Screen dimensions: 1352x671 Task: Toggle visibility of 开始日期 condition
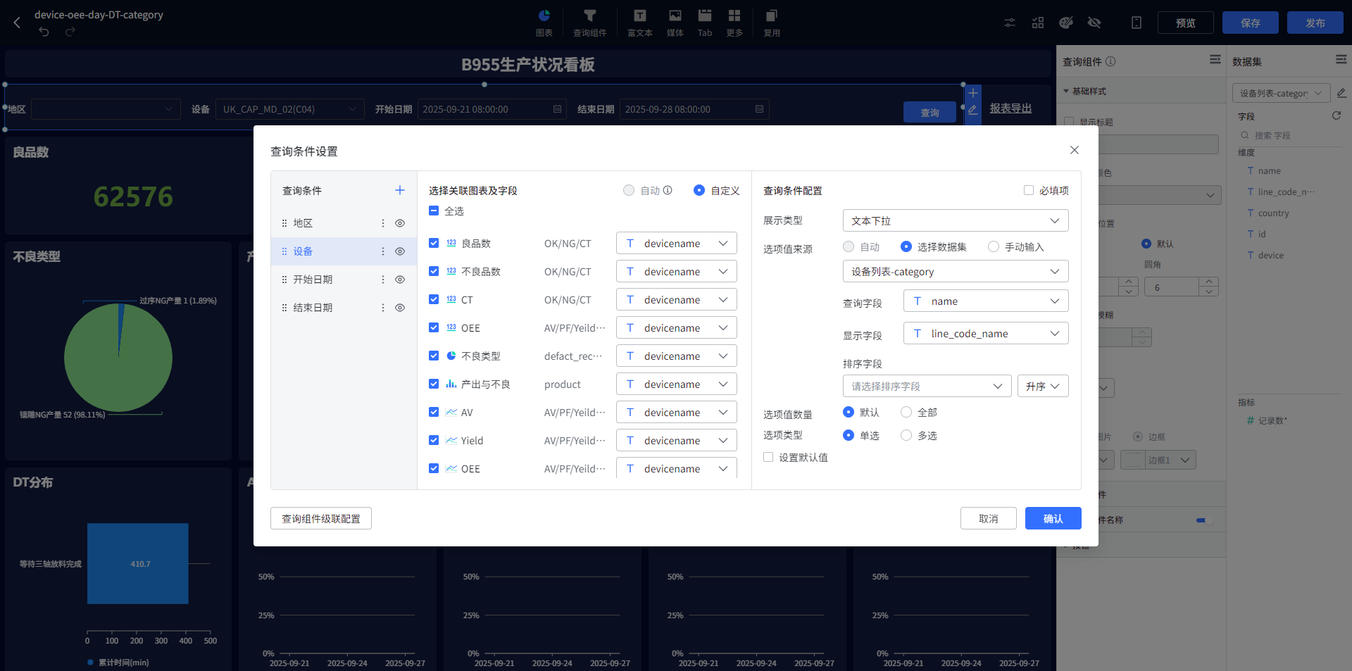point(400,280)
